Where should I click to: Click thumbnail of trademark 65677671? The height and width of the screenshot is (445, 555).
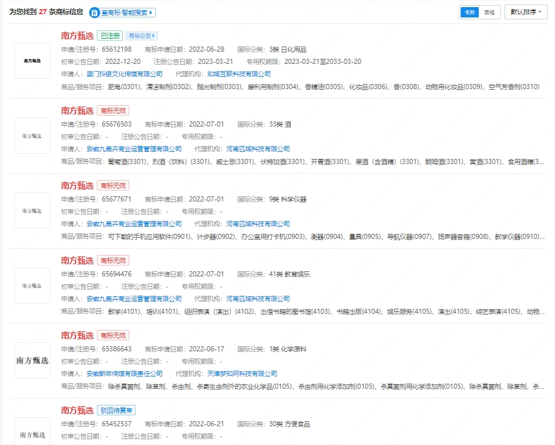click(x=32, y=211)
